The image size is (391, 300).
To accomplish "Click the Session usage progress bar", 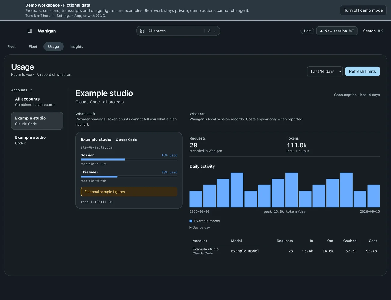I will coord(129,160).
